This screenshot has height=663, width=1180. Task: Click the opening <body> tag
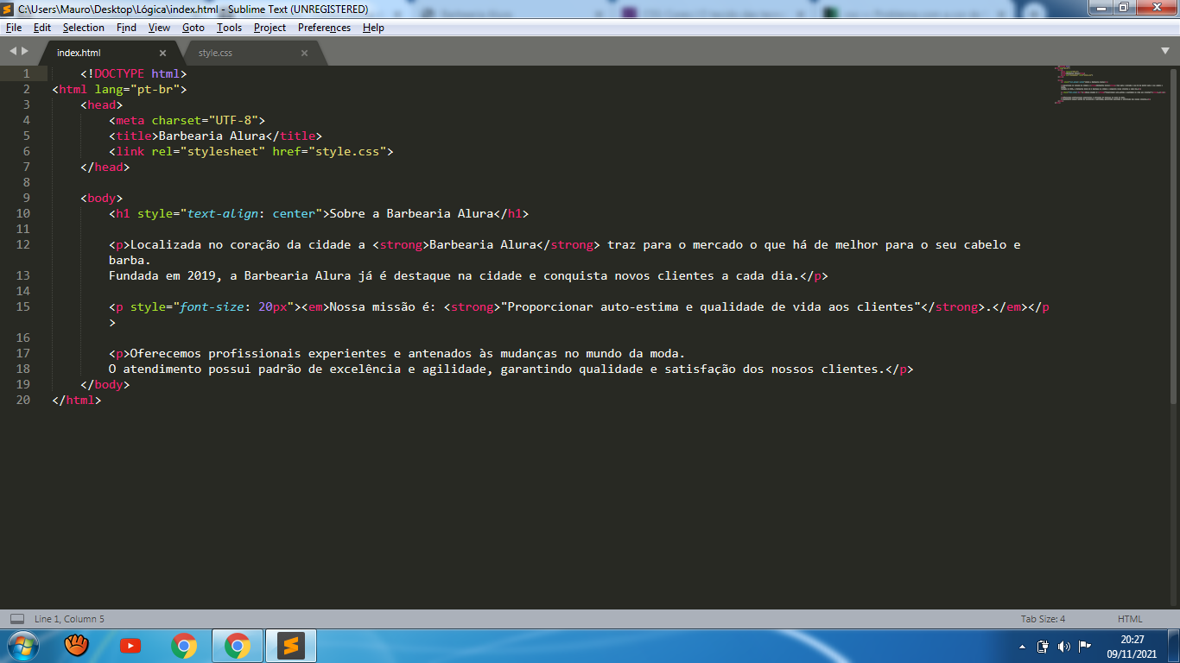[102, 198]
